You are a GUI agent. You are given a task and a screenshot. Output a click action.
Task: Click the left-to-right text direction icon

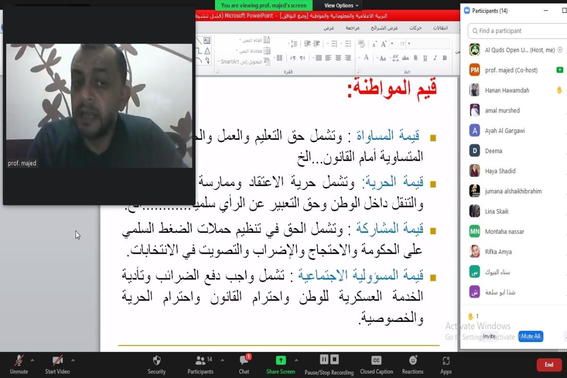[293, 58]
